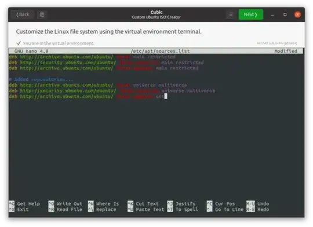This screenshot has height=227, width=313.
Task: Click the 'Cubic' window title
Action: pyautogui.click(x=156, y=12)
